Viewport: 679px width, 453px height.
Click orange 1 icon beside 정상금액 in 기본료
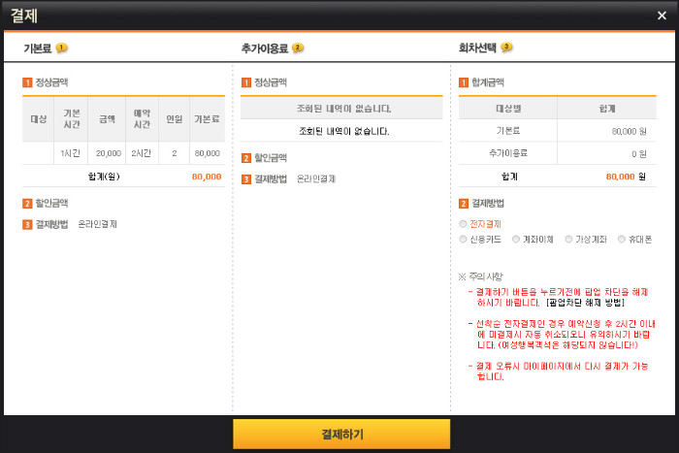27,83
